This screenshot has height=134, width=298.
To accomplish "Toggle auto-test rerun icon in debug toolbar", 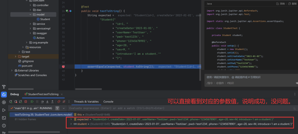I will click(x=21, y=102).
